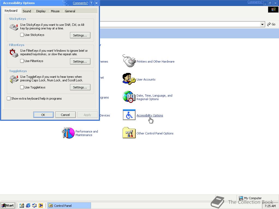Screen dimensions: 279x209
Task: Expand the address bar dropdown arrow
Action: point(262,24)
